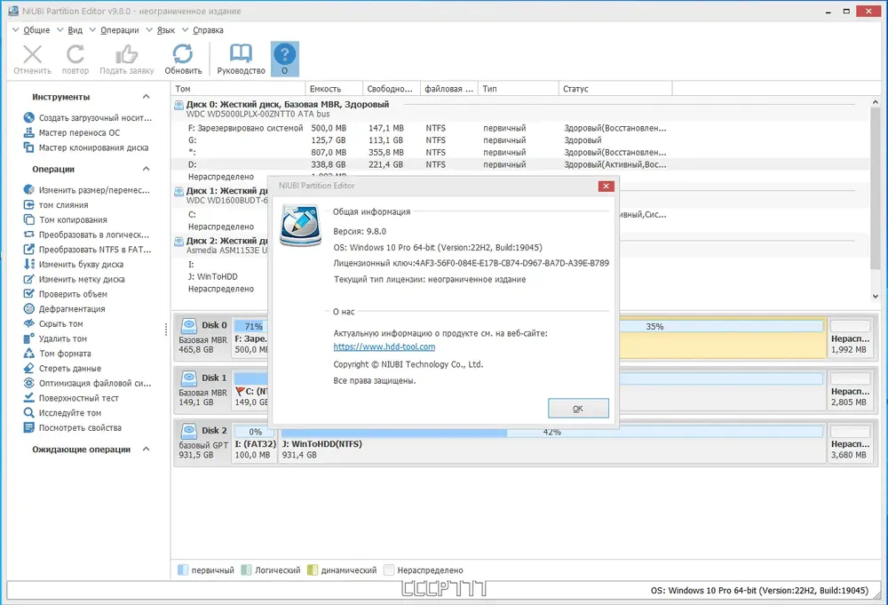This screenshot has width=888, height=605.
Task: Click the первичный legend color swatch
Action: [x=183, y=569]
